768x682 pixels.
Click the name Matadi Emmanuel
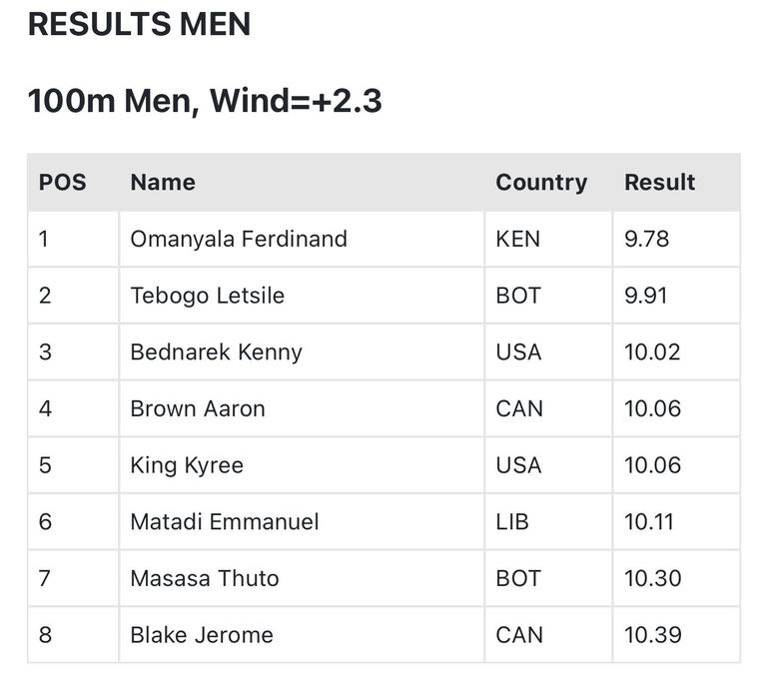point(225,521)
